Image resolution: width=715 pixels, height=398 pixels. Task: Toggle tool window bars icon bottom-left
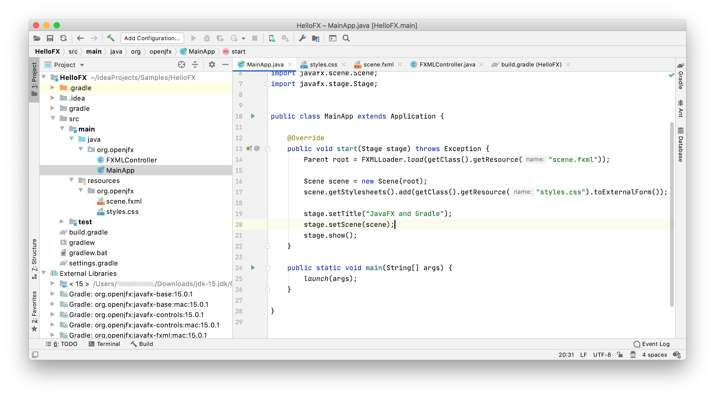[35, 354]
